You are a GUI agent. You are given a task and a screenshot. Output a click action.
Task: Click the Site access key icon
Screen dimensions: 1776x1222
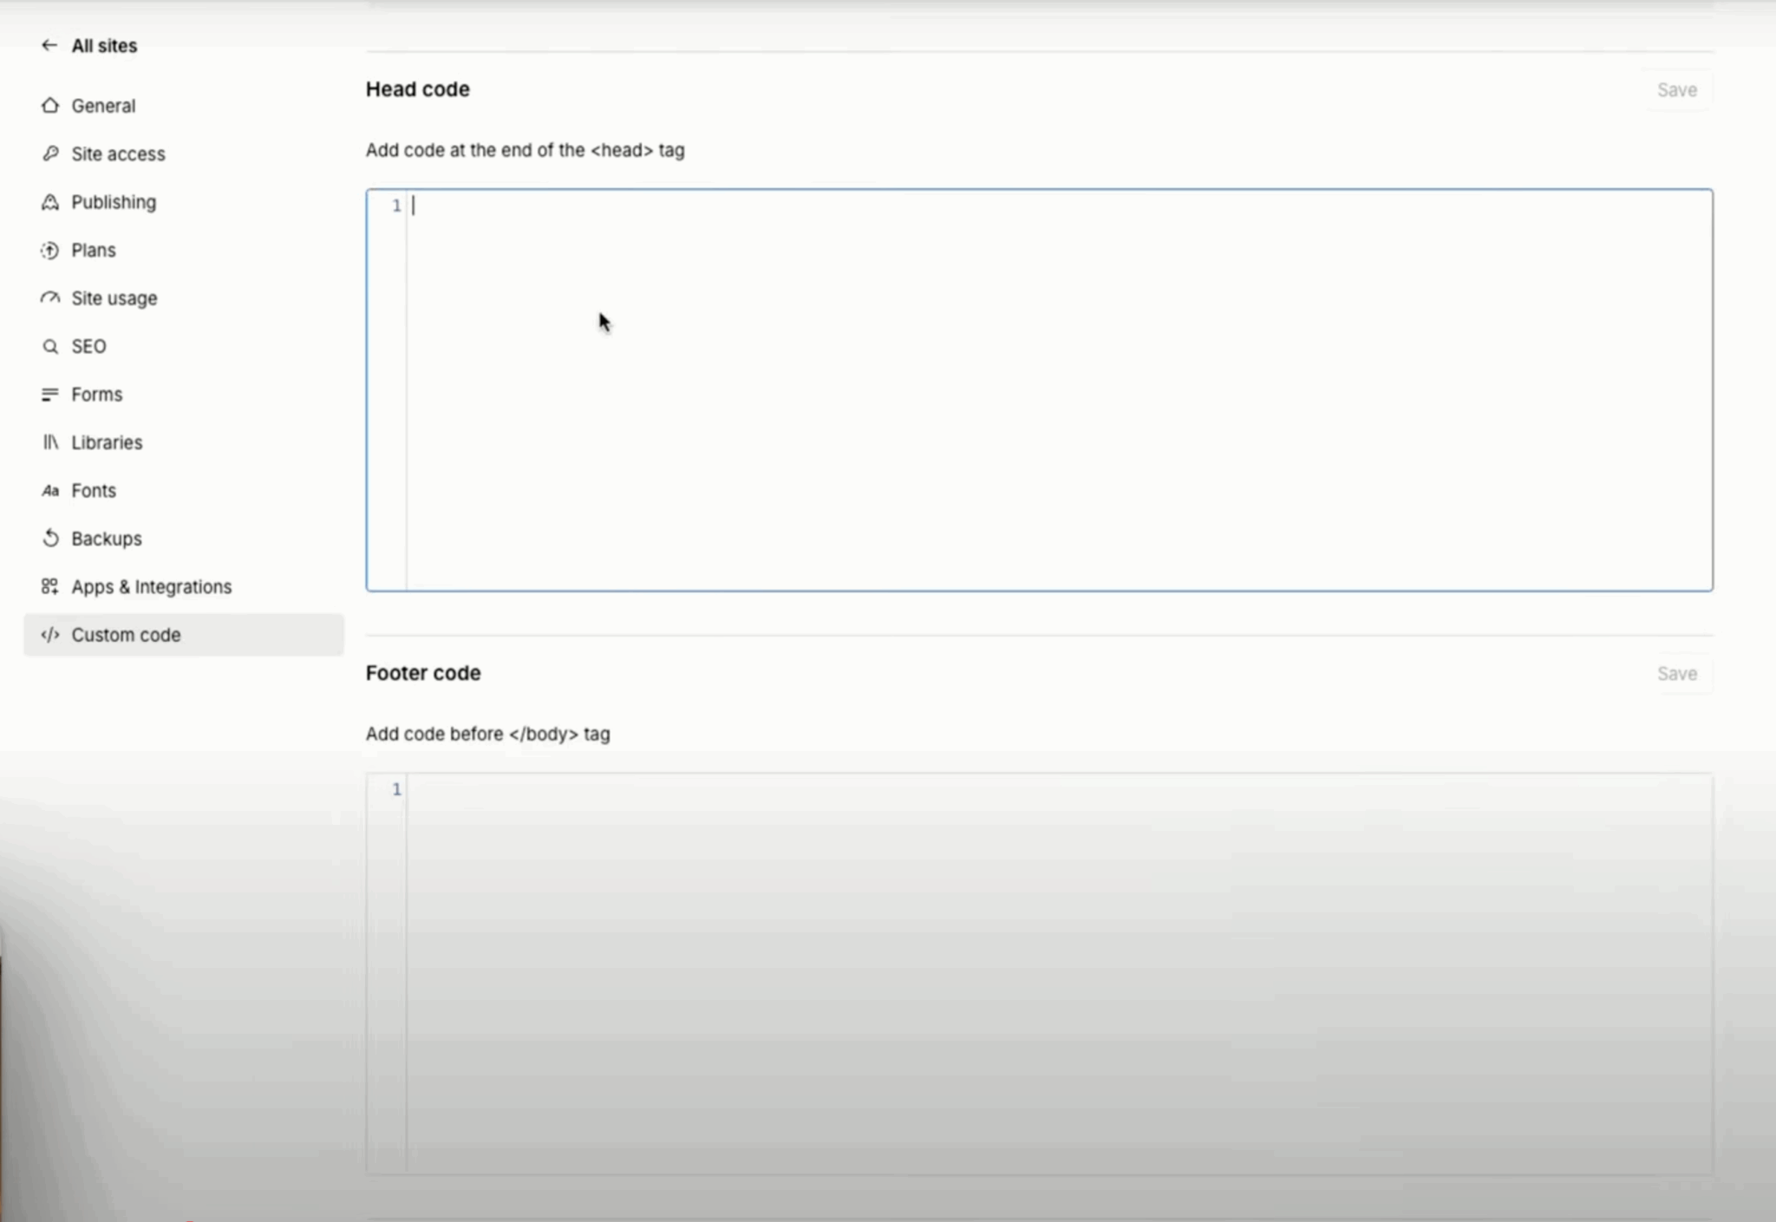[50, 154]
